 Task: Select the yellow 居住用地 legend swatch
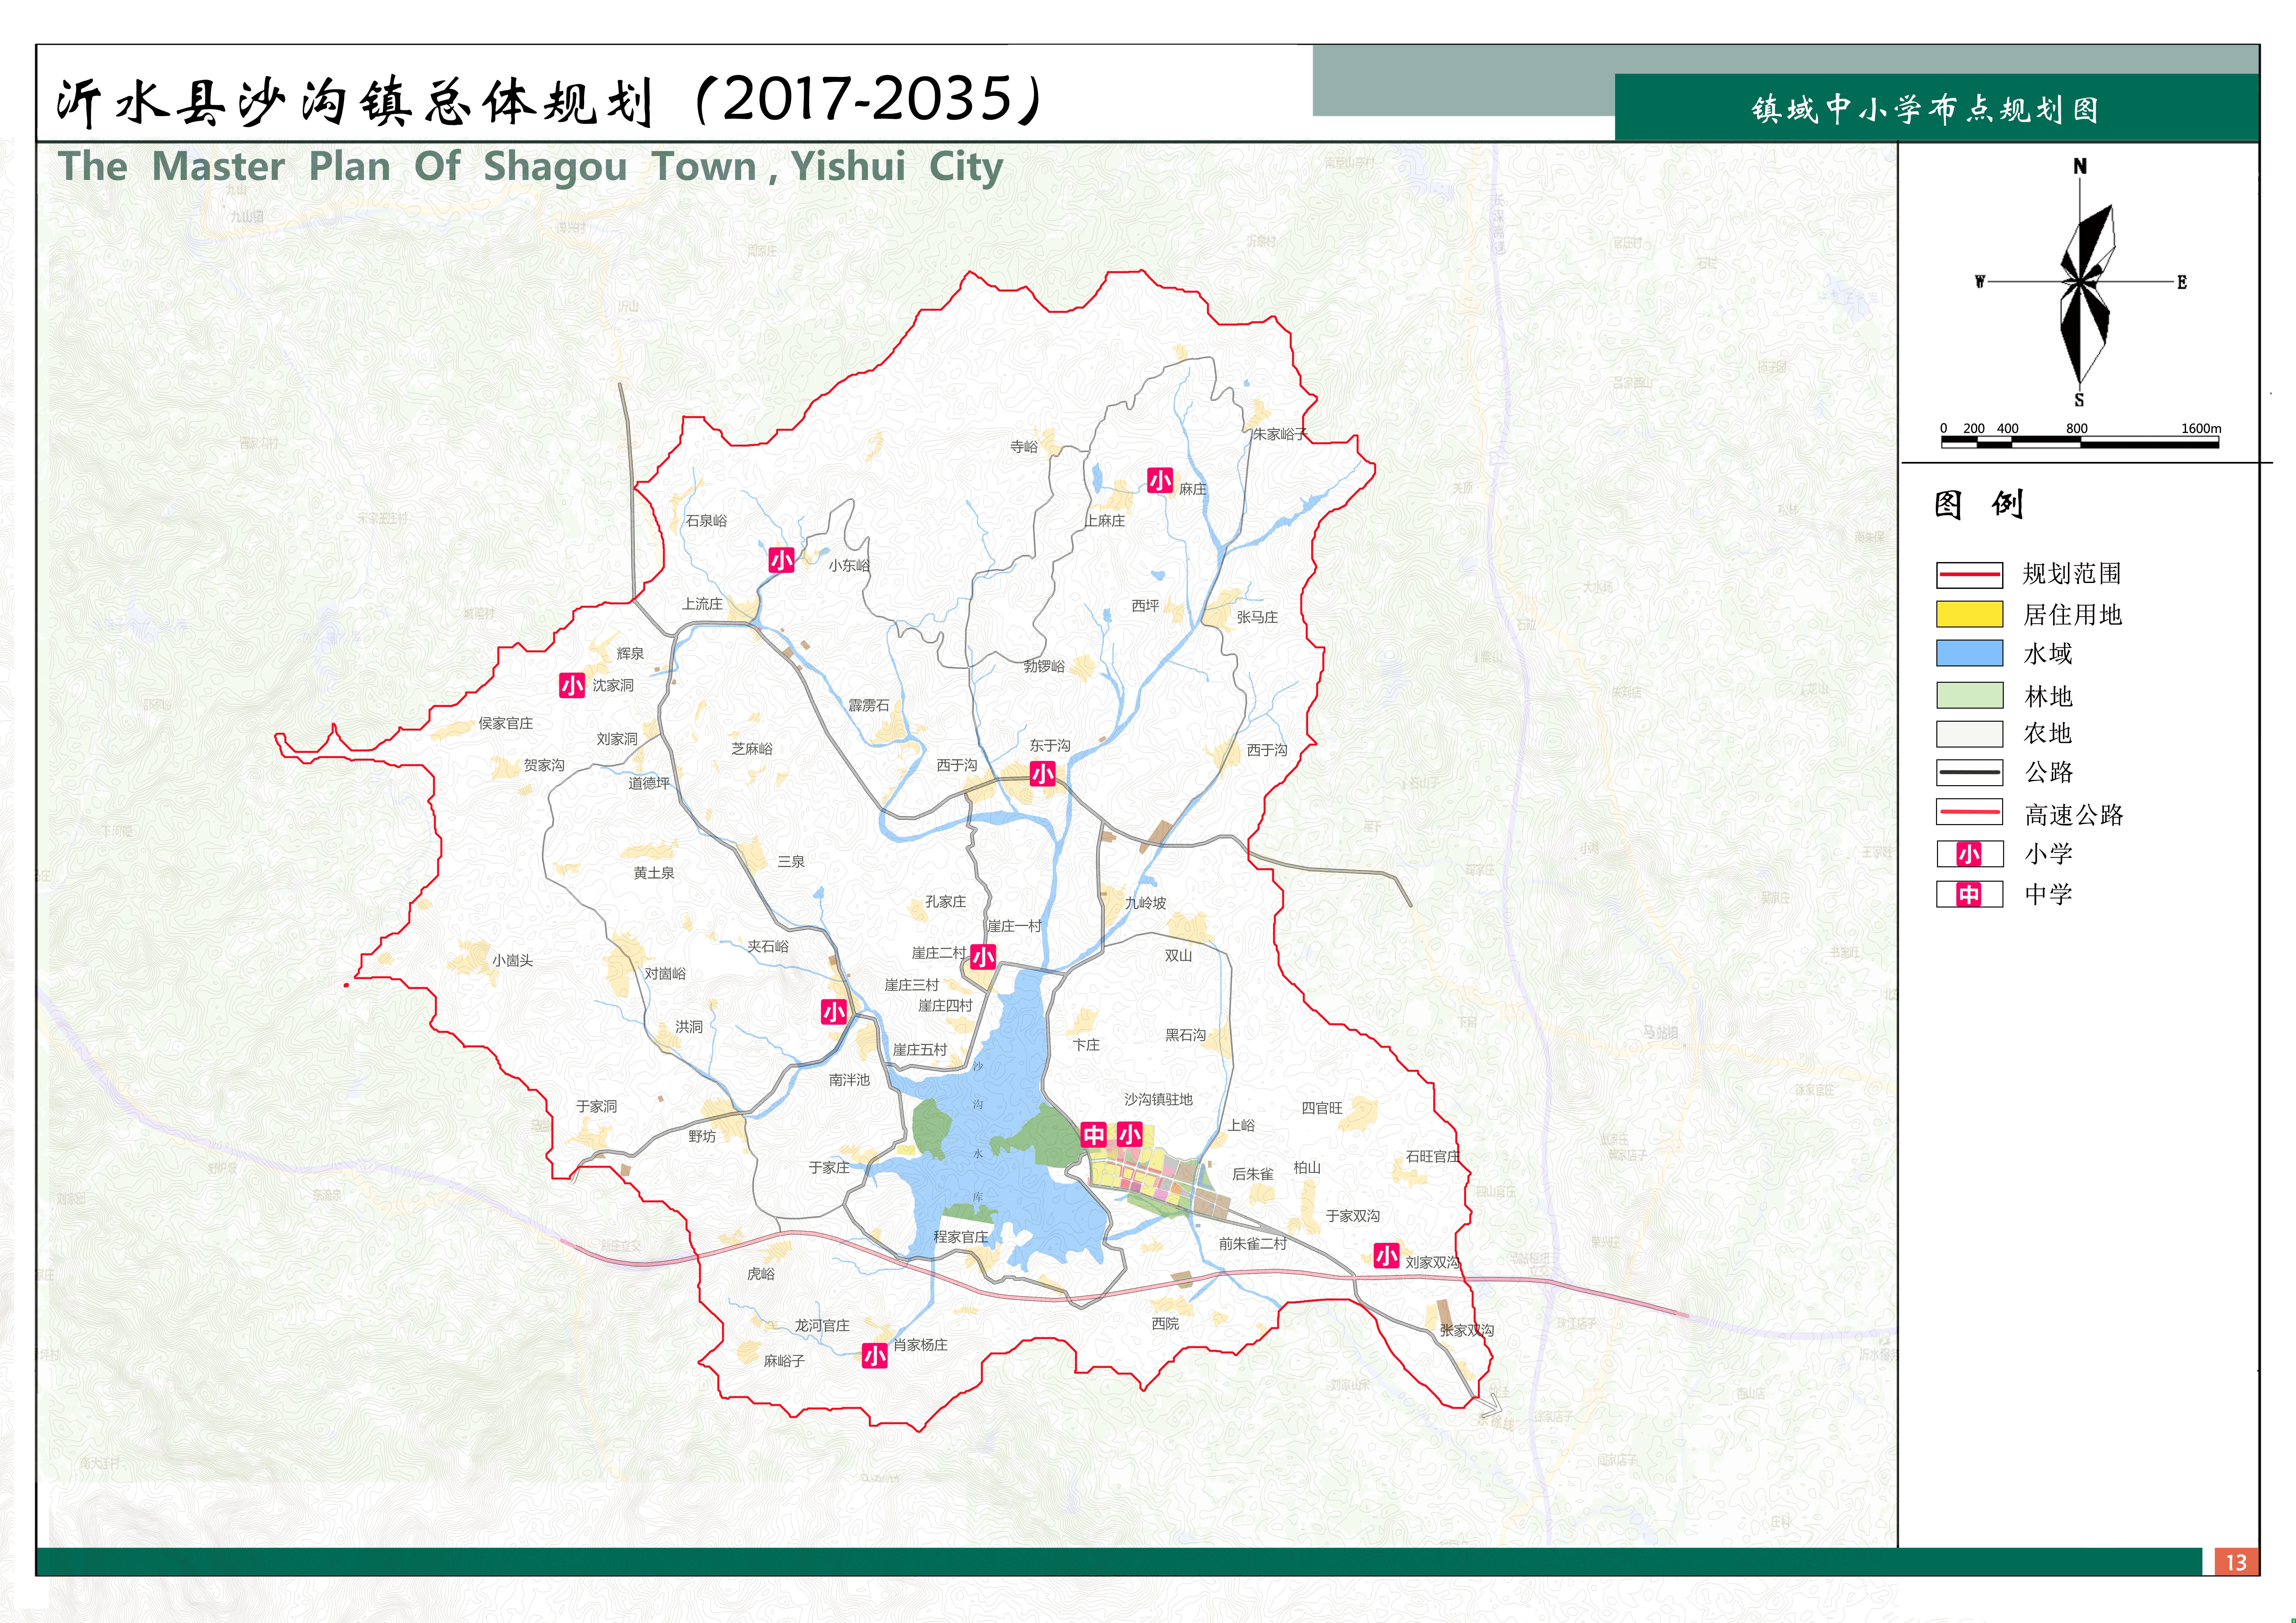pyautogui.click(x=1970, y=614)
